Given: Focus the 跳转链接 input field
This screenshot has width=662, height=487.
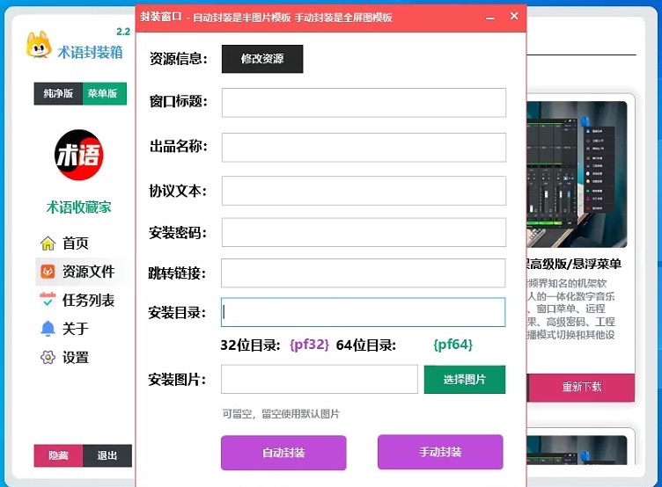Looking at the screenshot, I should (363, 273).
